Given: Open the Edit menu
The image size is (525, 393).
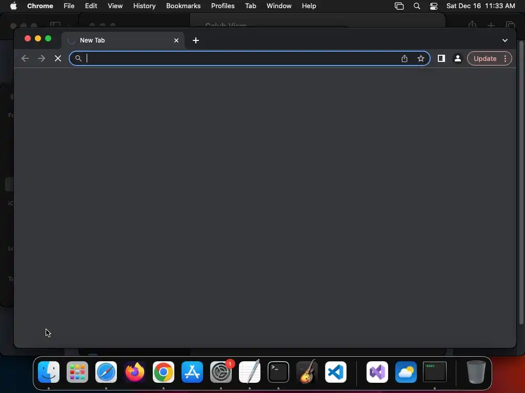Looking at the screenshot, I should click(x=91, y=6).
